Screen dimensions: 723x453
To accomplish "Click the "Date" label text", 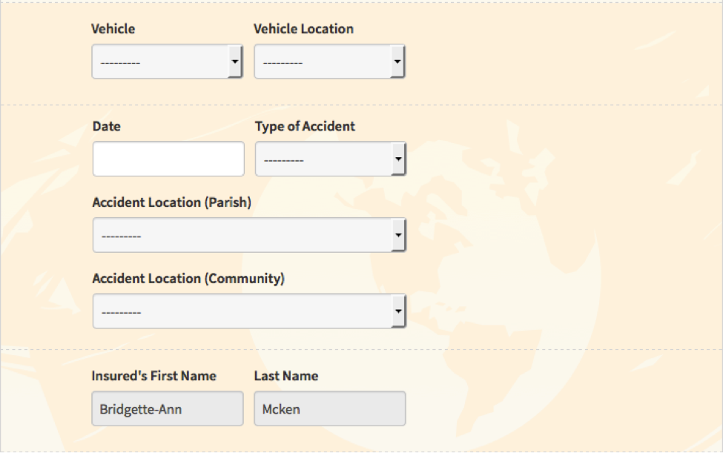I will [x=107, y=126].
